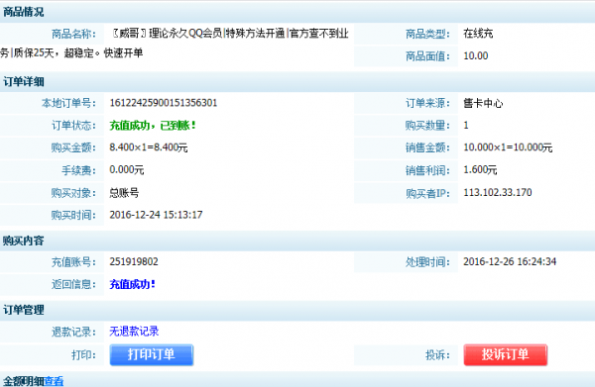The height and width of the screenshot is (387, 595).
Task: Click the processing time 2016-12-26 16:24:34
Action: [510, 261]
